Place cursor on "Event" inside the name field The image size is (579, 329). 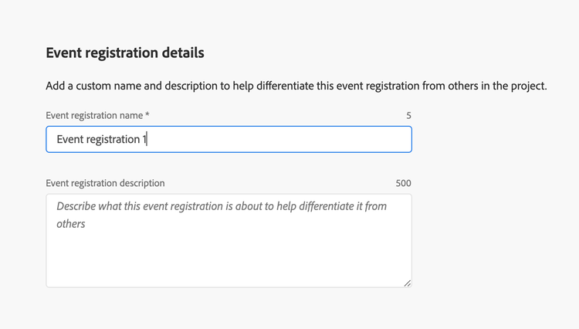[x=72, y=140]
